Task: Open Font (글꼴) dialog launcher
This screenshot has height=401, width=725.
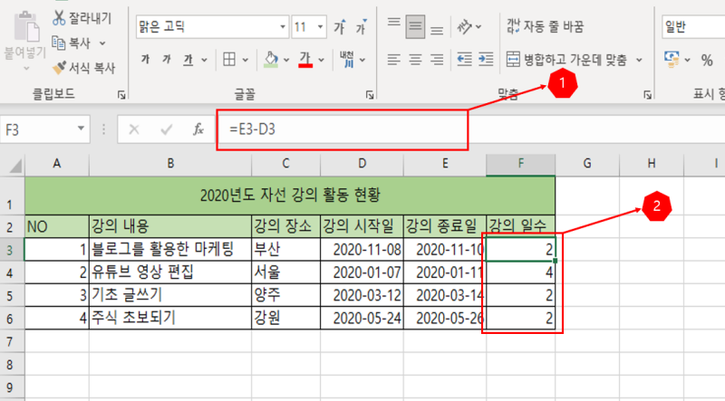Action: tap(370, 95)
